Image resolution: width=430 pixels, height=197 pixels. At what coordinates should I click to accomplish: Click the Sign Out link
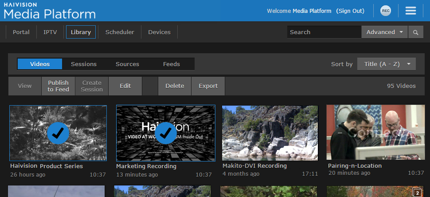[350, 11]
